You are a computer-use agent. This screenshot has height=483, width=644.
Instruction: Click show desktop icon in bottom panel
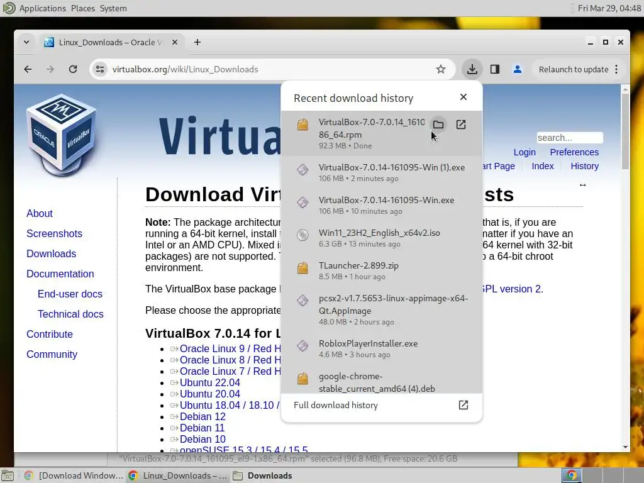pos(8,475)
